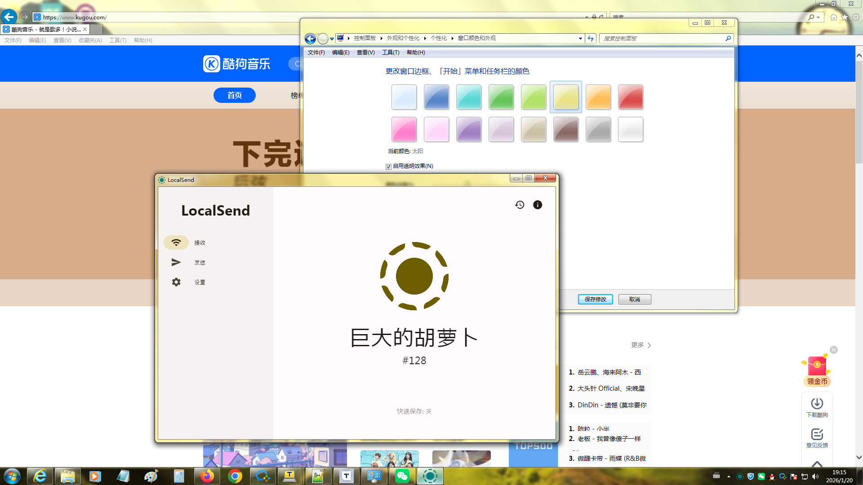The height and width of the screenshot is (485, 863).
Task: Open LocalSend transfer history icon
Action: click(x=520, y=205)
